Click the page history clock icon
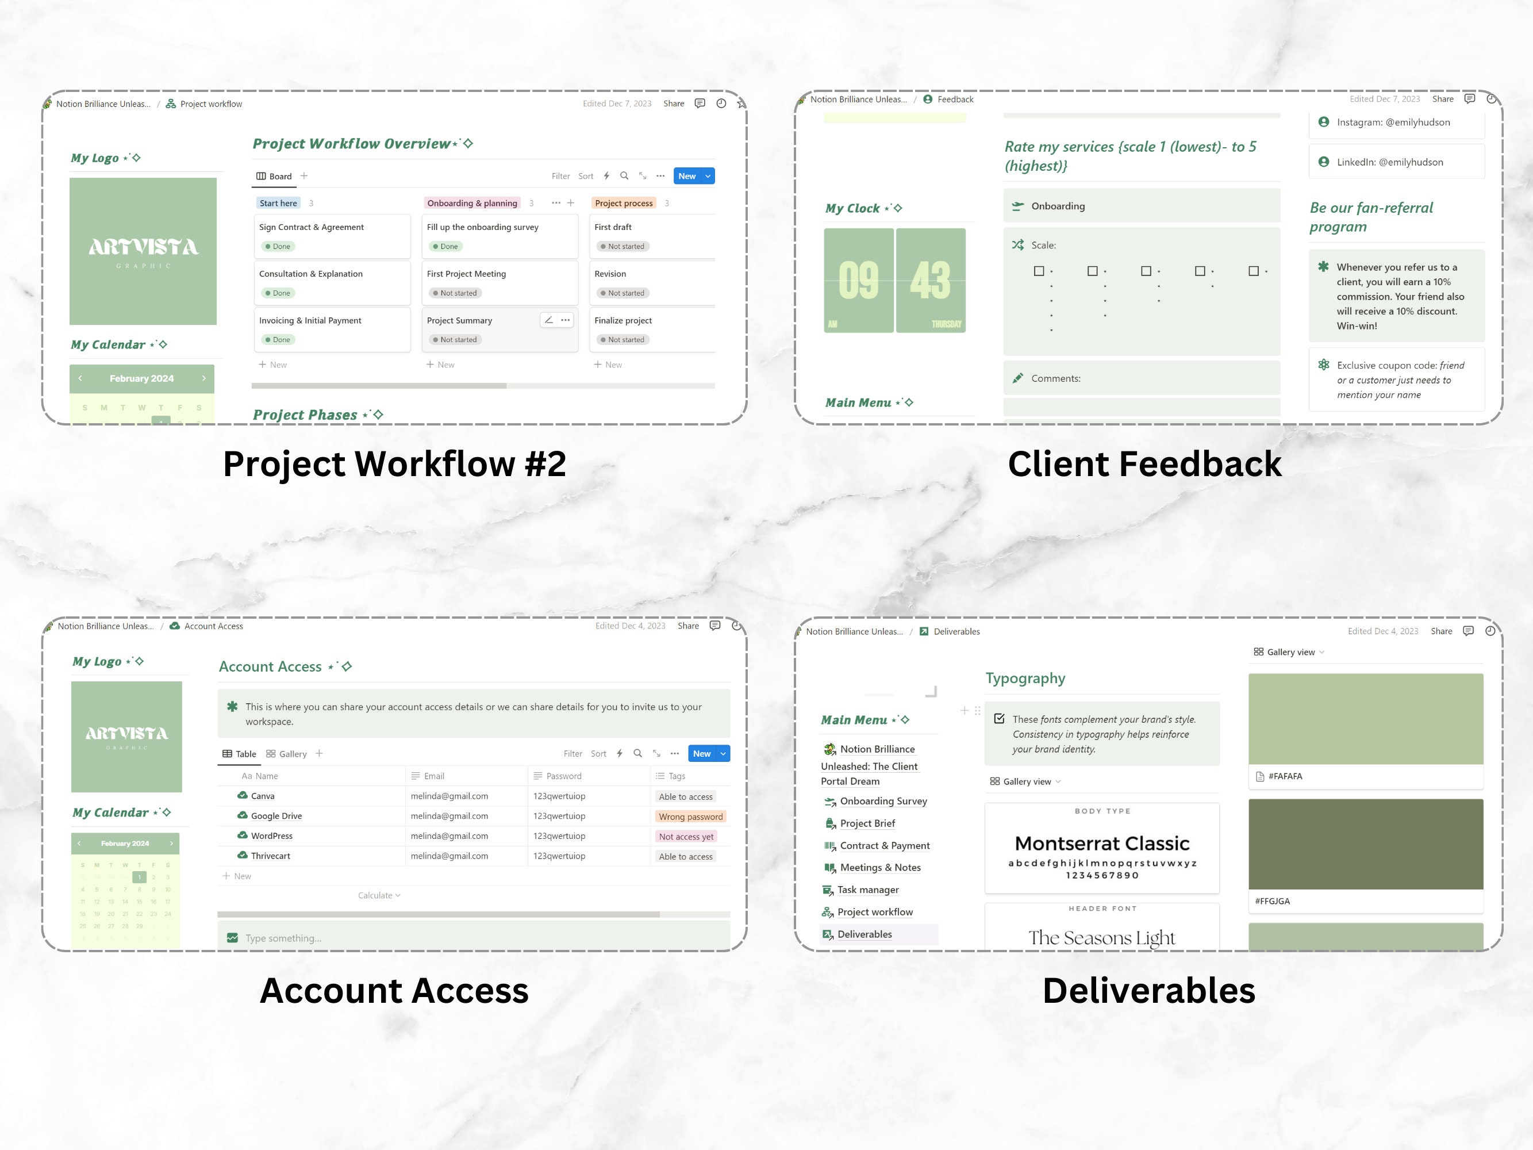 (x=721, y=102)
